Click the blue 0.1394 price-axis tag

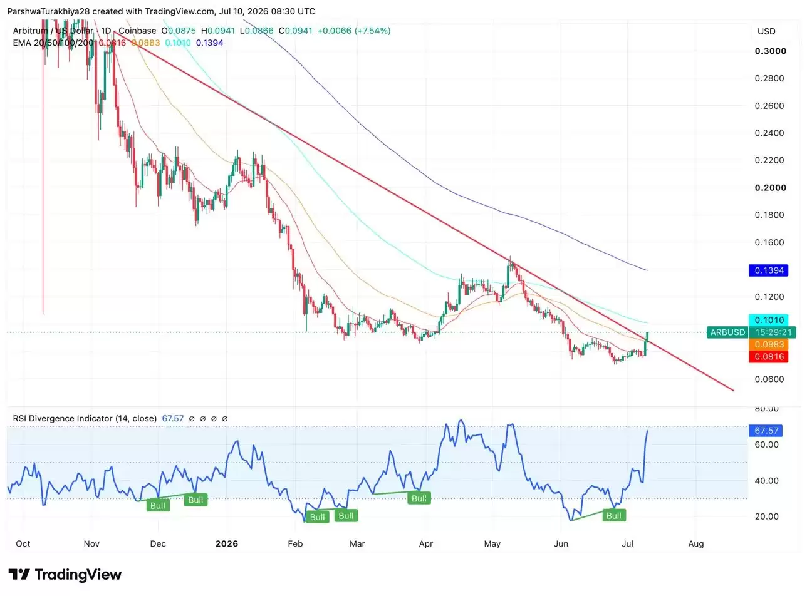click(768, 270)
